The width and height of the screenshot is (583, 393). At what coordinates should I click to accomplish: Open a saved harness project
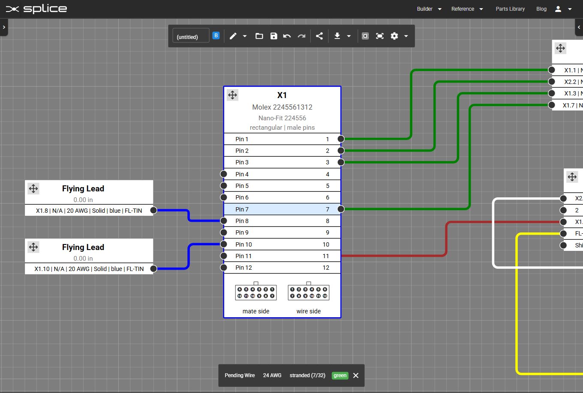click(259, 36)
